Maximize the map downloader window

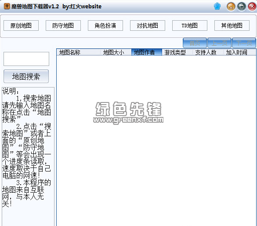[x=242, y=7]
